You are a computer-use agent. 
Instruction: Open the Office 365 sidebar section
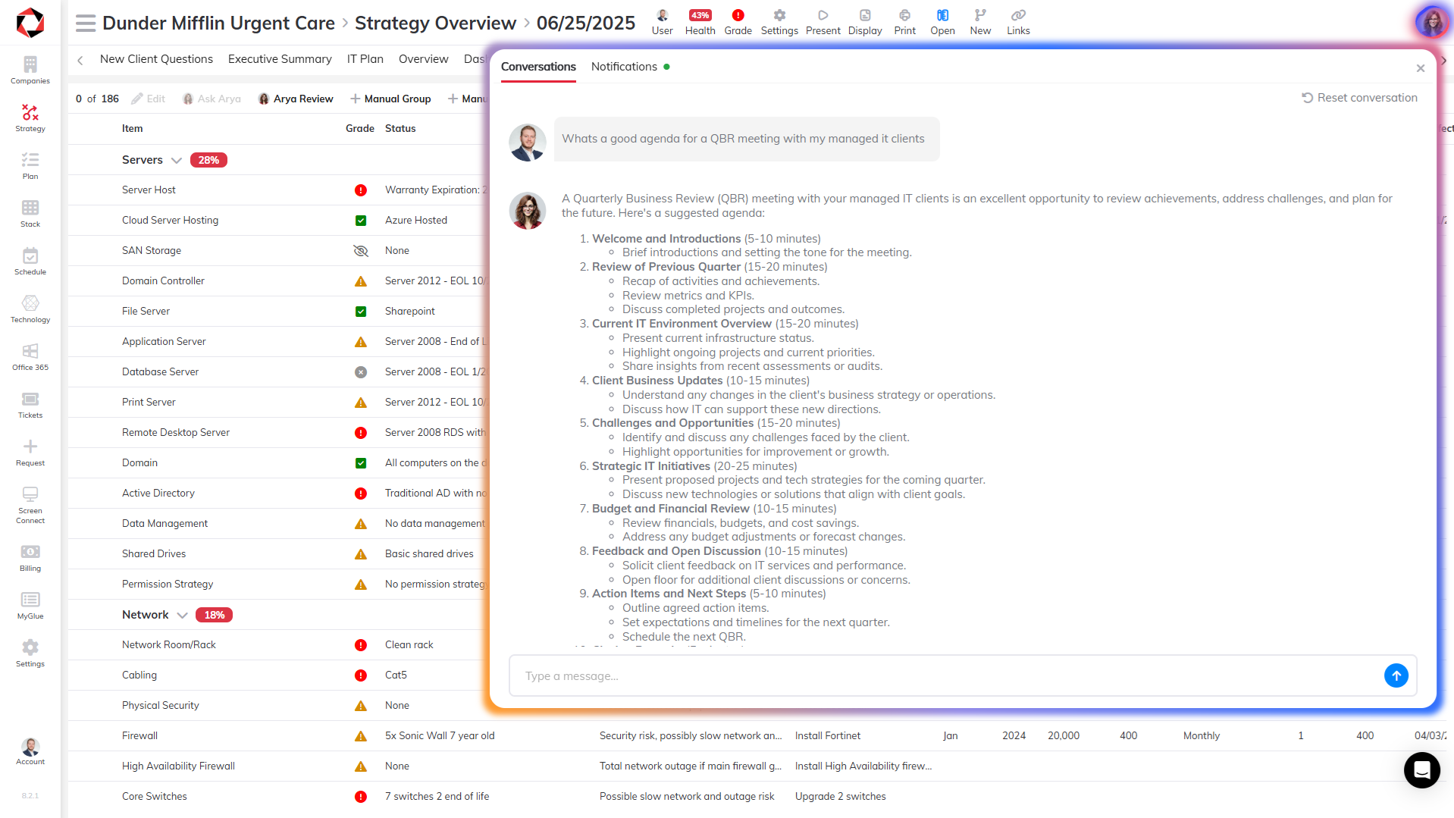coord(30,356)
